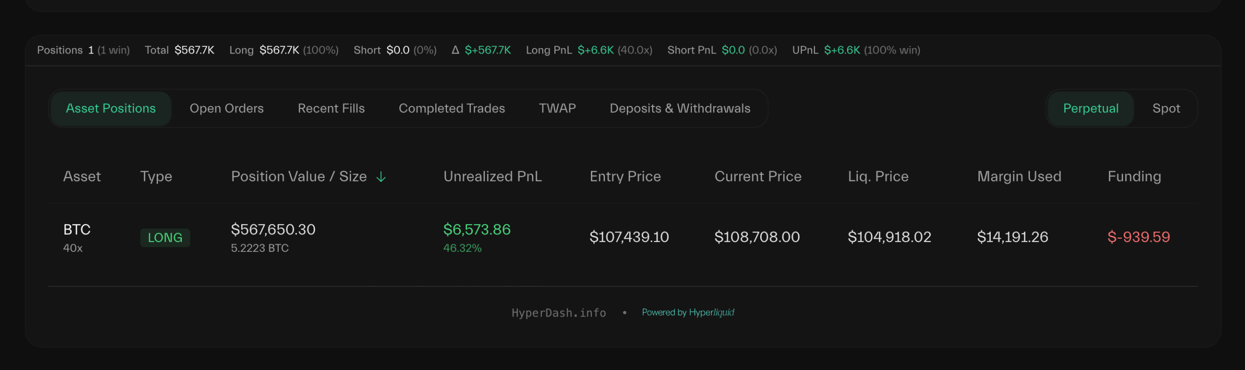Sort by the Entry Price column
Viewport: 1245px width, 370px height.
[625, 176]
